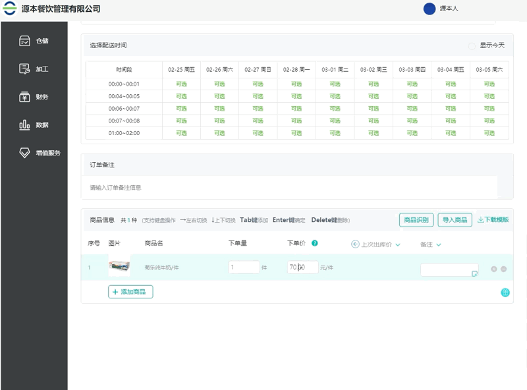Image resolution: width=527 pixels, height=390 pixels.
Task: Click the 财务 finance sidebar icon
Action: [x=24, y=97]
